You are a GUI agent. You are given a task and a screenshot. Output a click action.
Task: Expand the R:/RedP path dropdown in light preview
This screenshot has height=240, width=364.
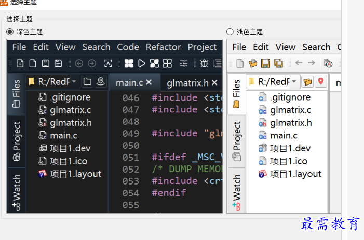coord(294,81)
